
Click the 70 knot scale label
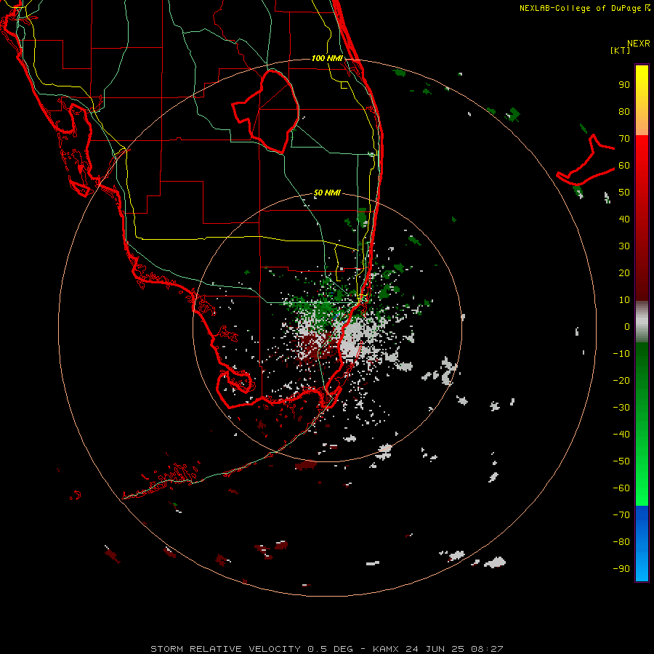coord(624,139)
